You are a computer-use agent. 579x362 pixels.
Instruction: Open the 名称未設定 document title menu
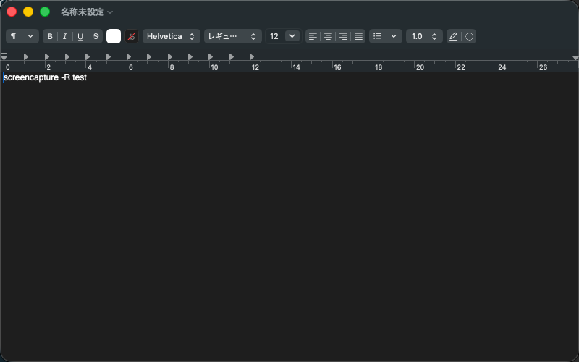(87, 12)
